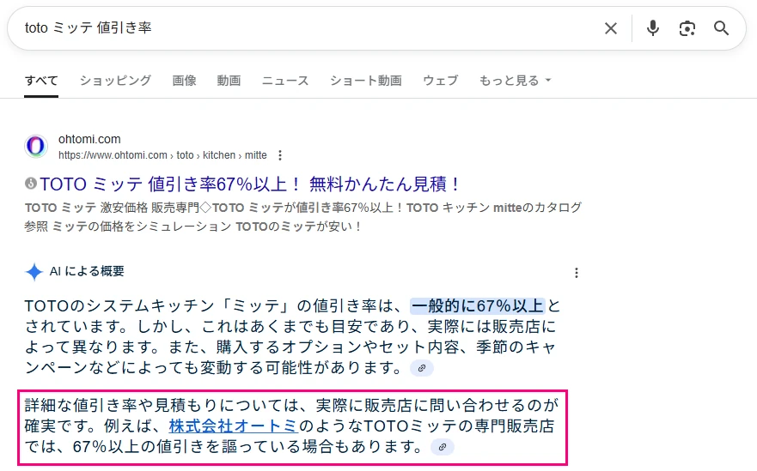Select the すべて tab
Image resolution: width=757 pixels, height=471 pixels.
click(x=41, y=81)
